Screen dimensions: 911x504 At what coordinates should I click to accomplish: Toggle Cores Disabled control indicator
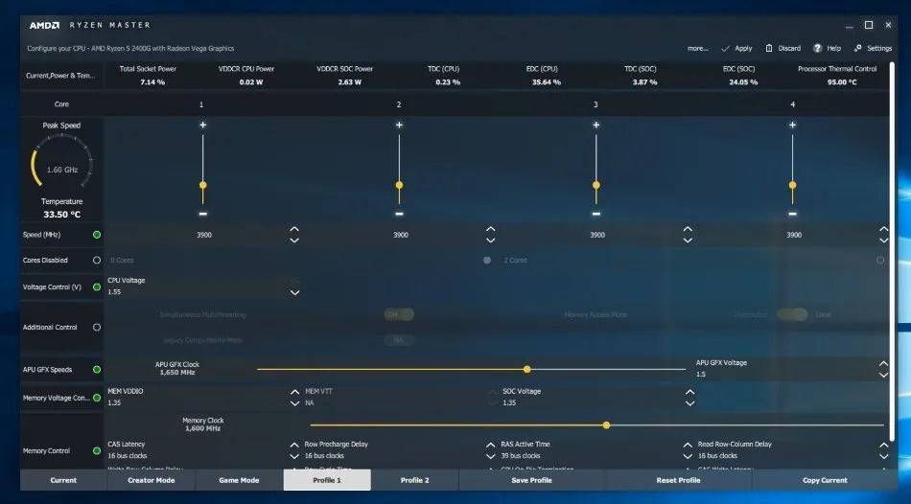[97, 260]
